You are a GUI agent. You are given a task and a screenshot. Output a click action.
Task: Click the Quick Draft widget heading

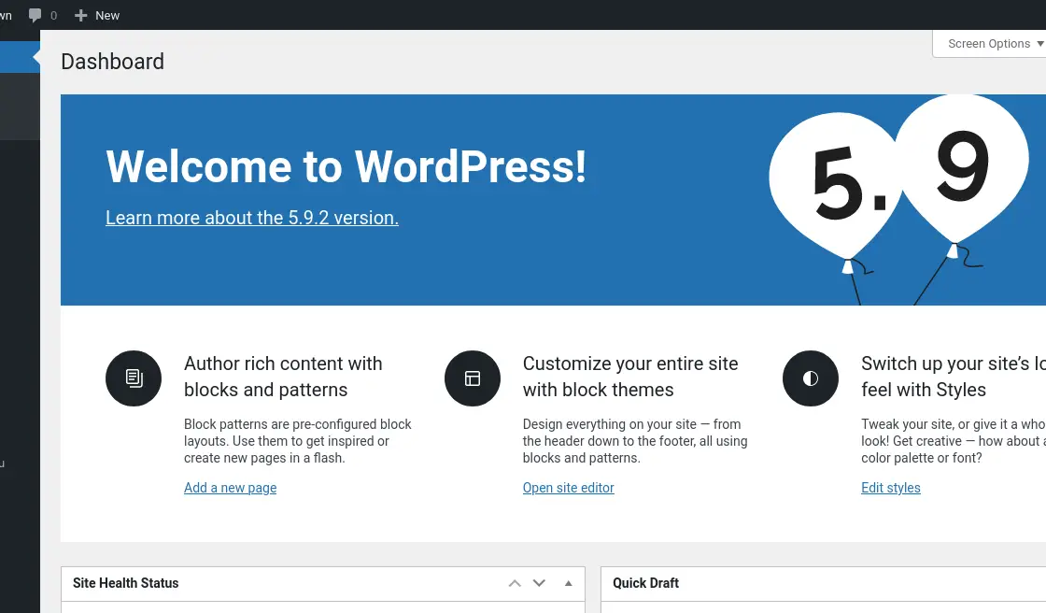(x=645, y=583)
